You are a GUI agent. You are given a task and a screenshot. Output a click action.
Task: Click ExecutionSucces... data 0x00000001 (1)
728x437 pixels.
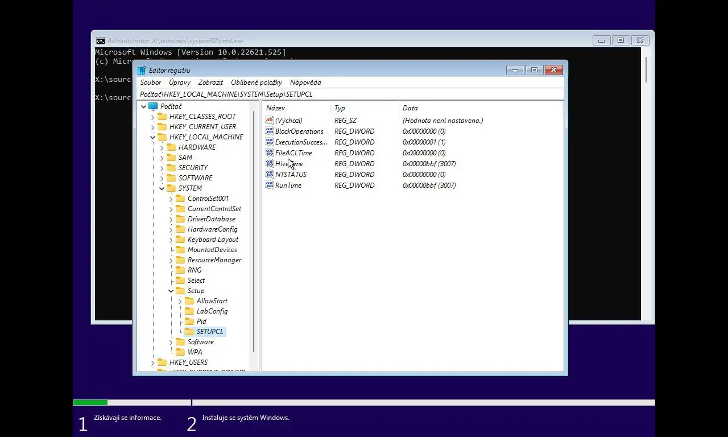click(x=424, y=142)
